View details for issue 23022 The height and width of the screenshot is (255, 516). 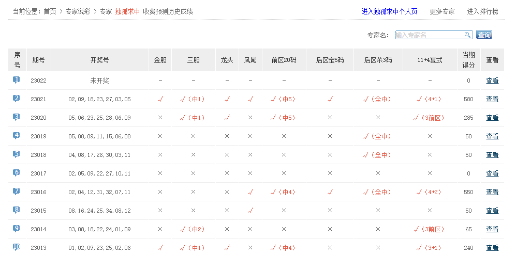click(492, 81)
